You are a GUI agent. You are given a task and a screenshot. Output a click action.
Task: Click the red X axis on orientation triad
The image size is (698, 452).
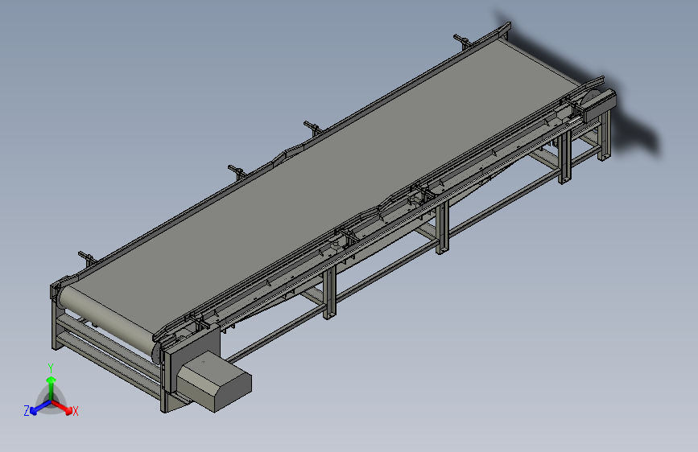point(62,406)
